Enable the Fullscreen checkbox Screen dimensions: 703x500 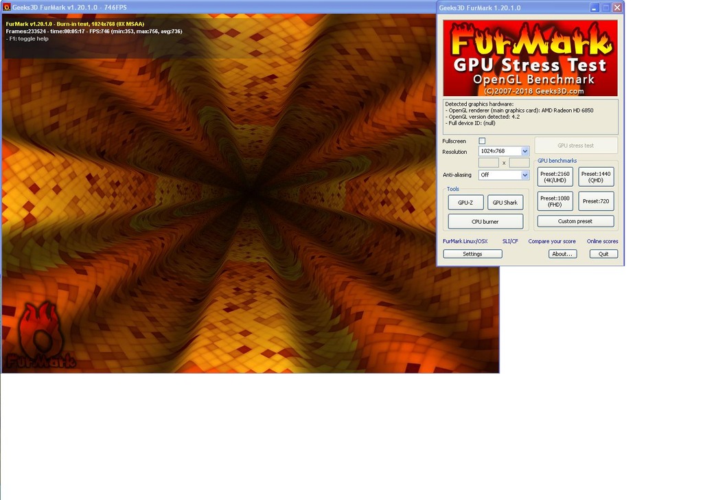click(482, 141)
